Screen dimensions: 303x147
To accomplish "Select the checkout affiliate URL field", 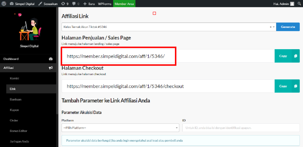I will (x=168, y=86).
